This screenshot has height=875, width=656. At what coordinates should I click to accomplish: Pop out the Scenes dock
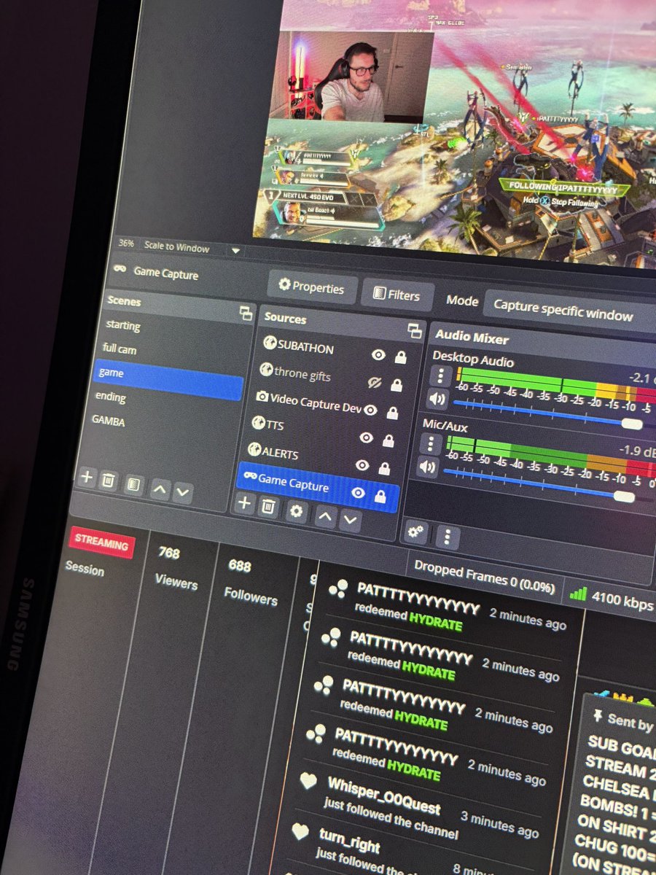246,314
